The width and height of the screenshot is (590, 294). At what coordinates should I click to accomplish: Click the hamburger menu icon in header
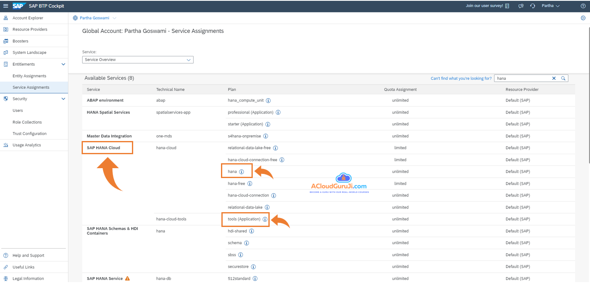[6, 6]
